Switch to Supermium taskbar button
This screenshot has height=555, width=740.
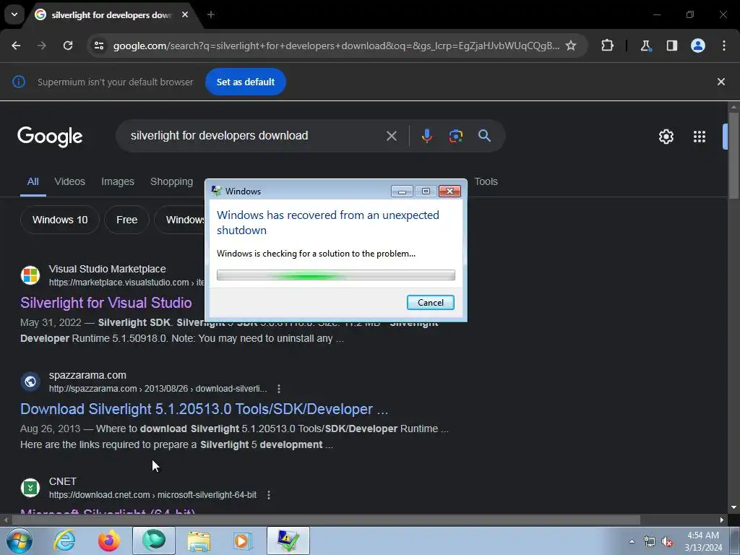click(x=154, y=541)
